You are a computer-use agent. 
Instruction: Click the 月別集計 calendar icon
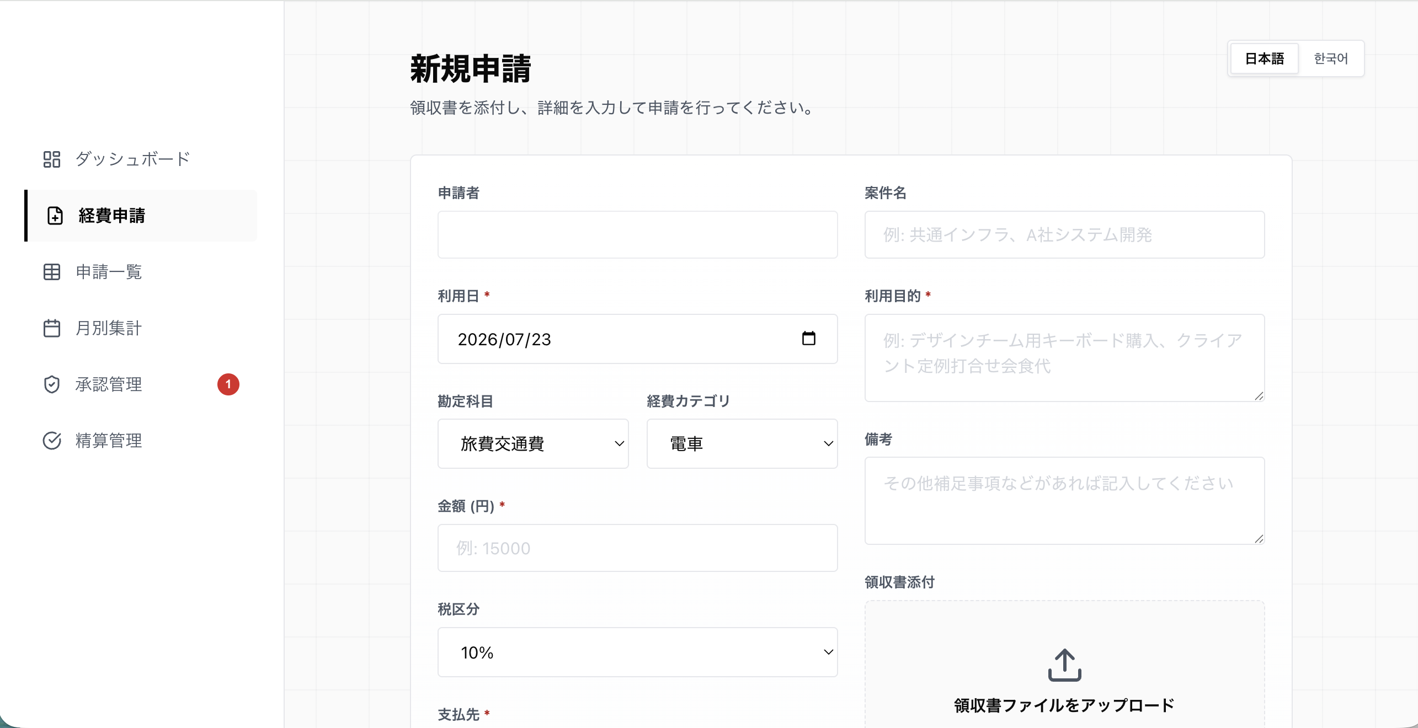click(52, 328)
